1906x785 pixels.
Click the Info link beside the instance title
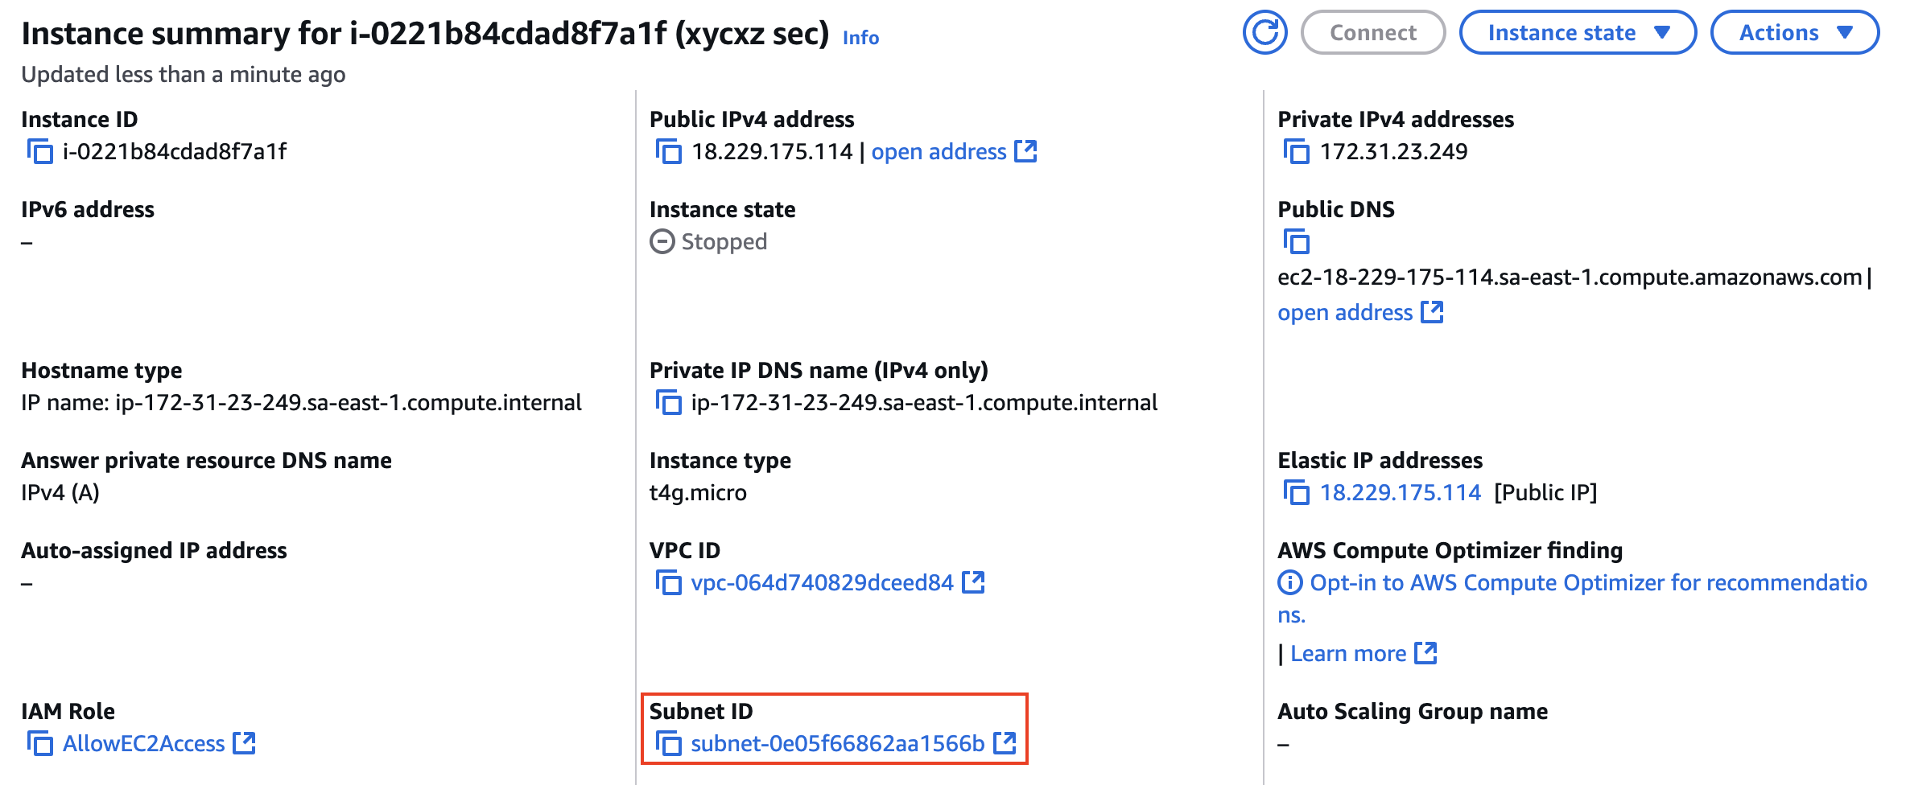860,38
